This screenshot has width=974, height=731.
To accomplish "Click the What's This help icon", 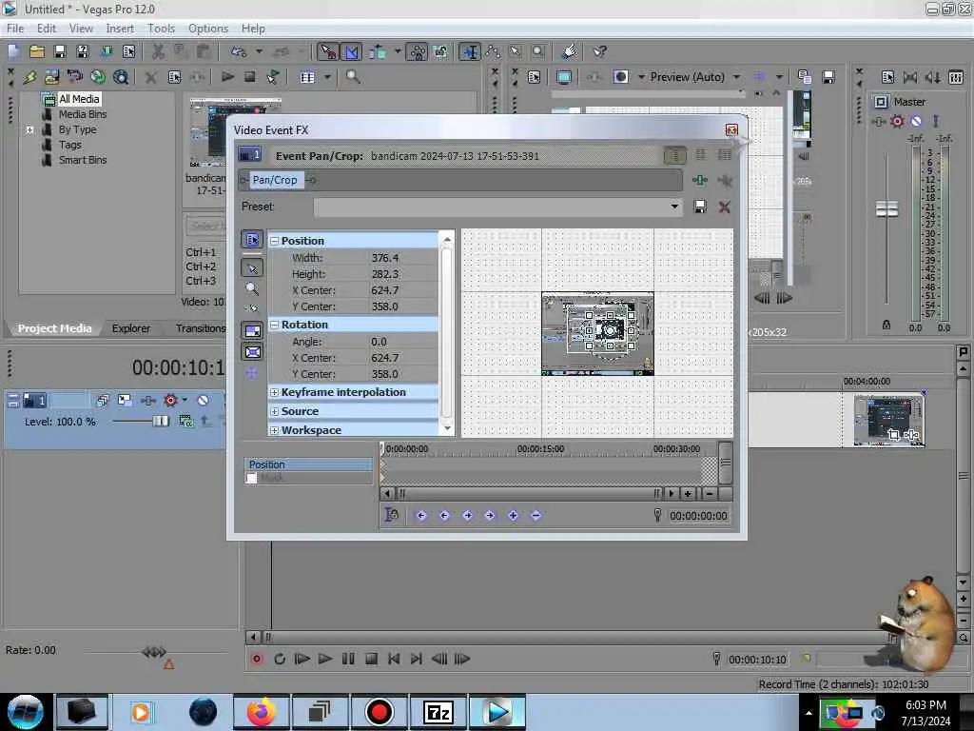I will tap(599, 51).
